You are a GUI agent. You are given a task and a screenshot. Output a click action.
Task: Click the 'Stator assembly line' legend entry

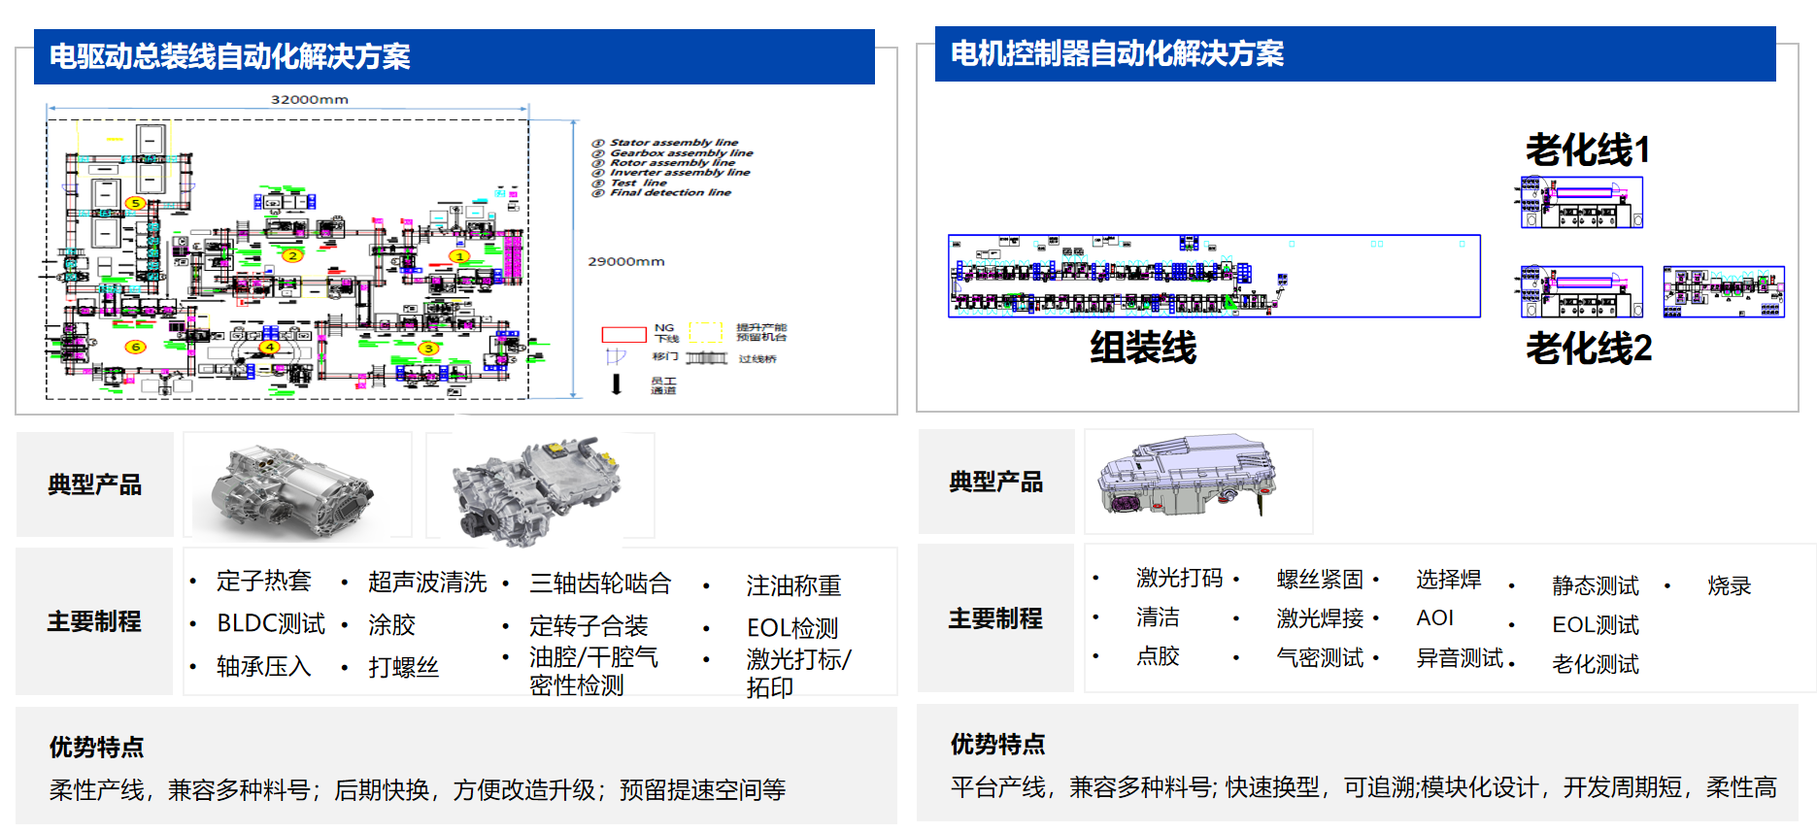pos(665,143)
